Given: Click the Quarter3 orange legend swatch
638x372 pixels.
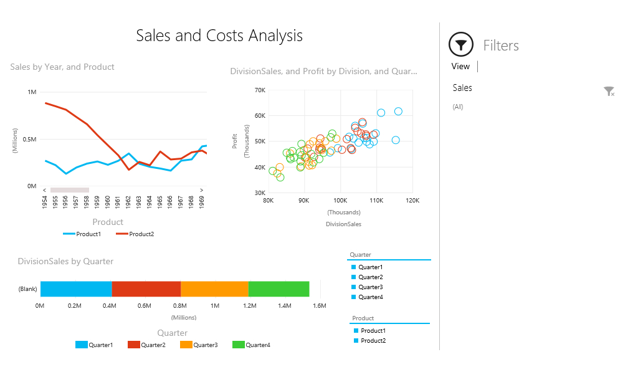Looking at the screenshot, I should [186, 345].
